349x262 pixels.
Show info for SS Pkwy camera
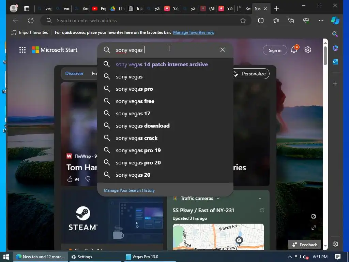tap(262, 210)
